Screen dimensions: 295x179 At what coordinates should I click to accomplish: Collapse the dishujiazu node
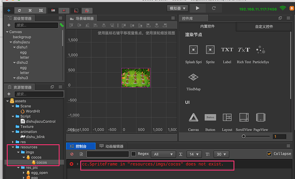click(11, 42)
